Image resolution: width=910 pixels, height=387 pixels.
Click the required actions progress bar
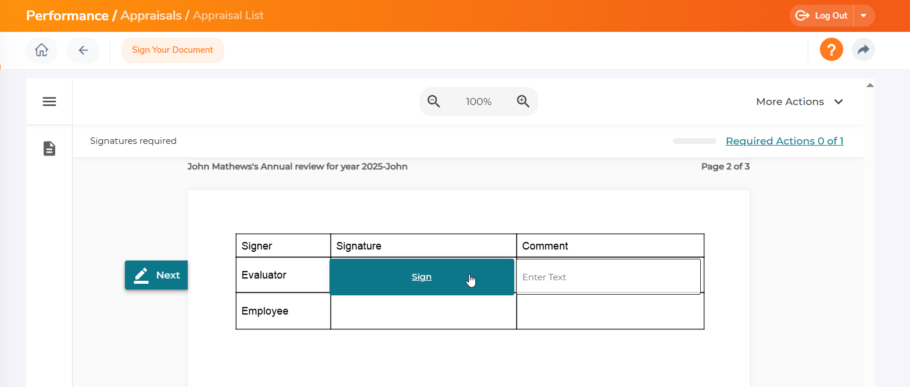tap(694, 141)
